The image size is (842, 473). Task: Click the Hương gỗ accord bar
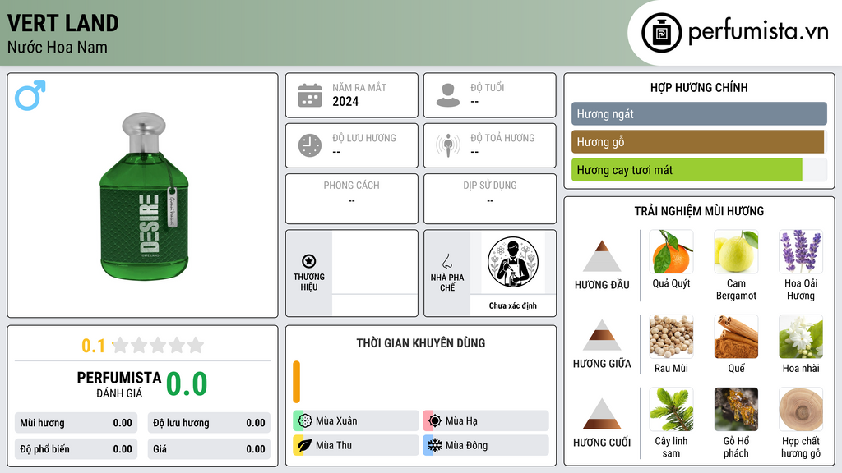tap(697, 142)
